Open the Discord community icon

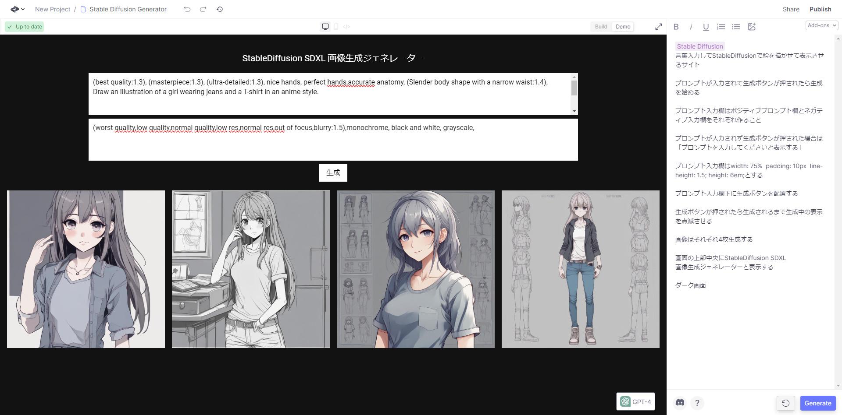pos(680,403)
